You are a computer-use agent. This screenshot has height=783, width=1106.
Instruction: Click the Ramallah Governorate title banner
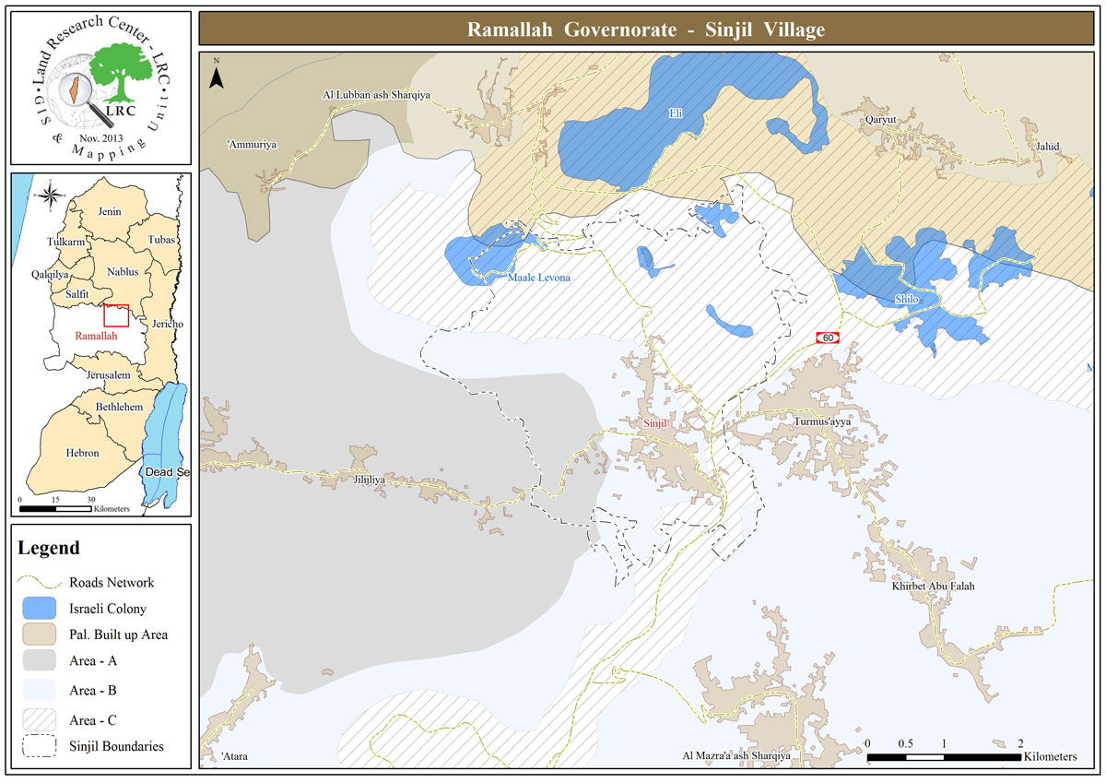click(645, 30)
